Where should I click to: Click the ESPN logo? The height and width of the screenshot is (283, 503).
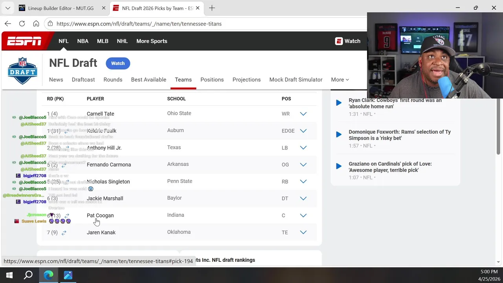tap(24, 41)
